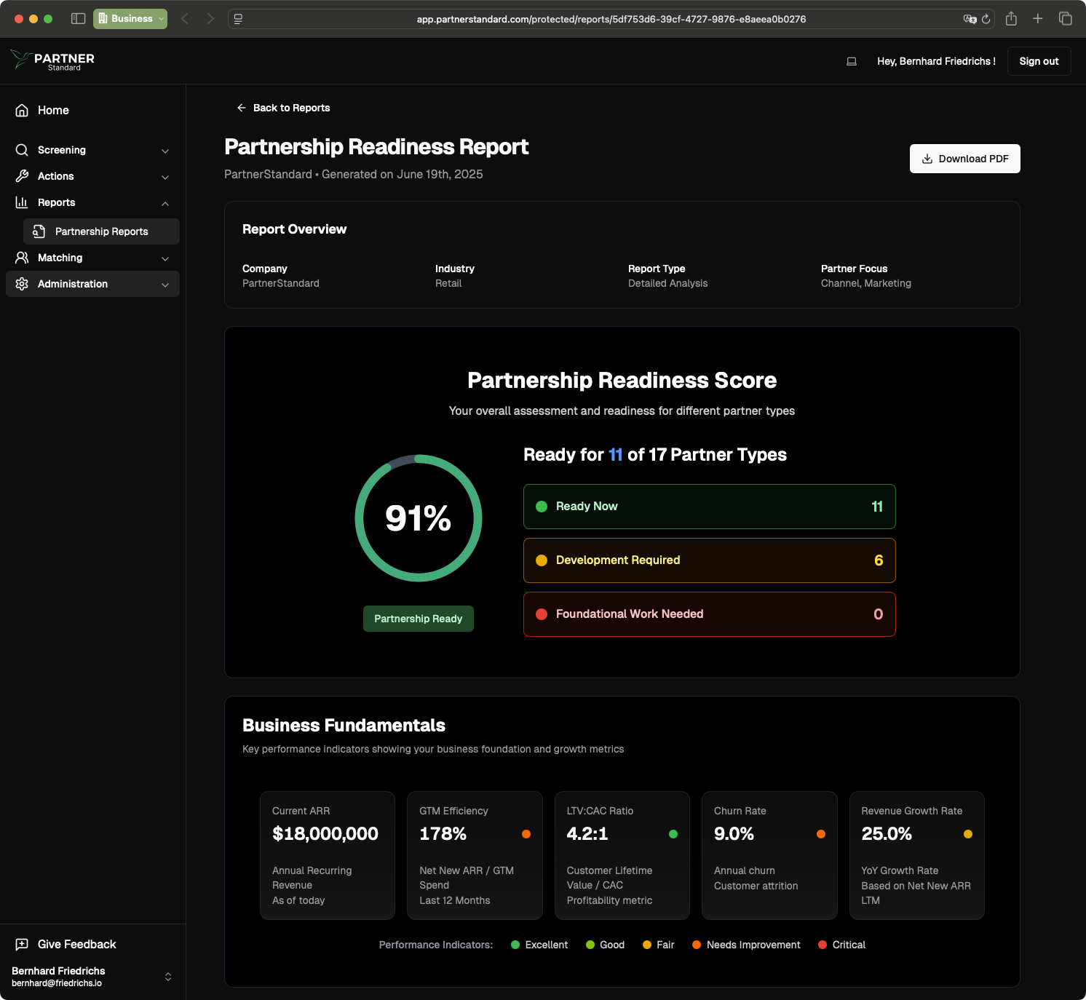Screen dimensions: 1086x1000
Task: Click the 178% GTM Efficiency value
Action: [x=443, y=834]
